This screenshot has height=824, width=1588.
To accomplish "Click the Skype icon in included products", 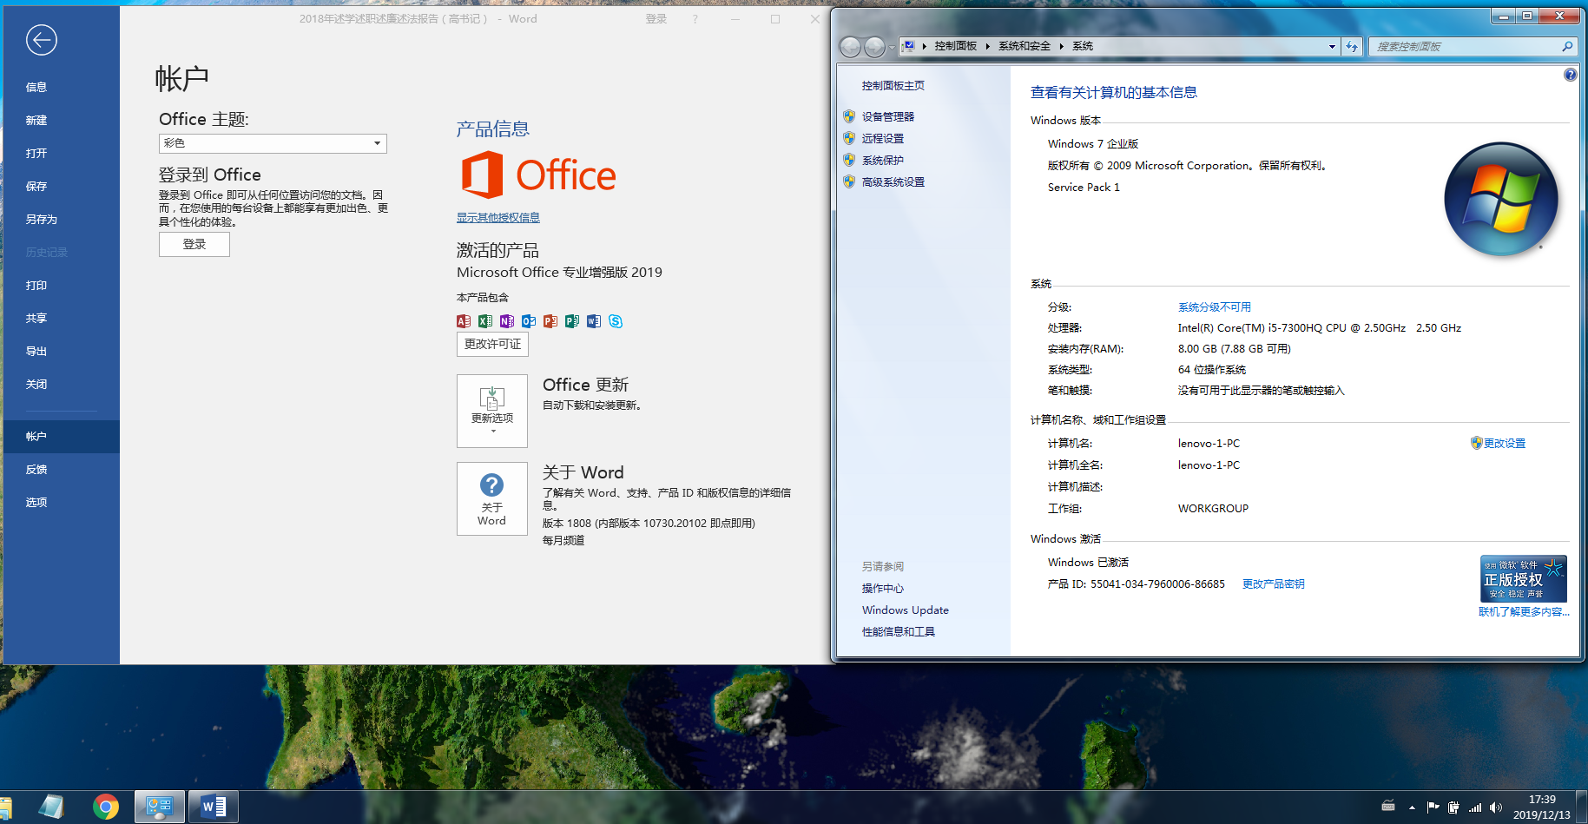I will click(x=616, y=321).
